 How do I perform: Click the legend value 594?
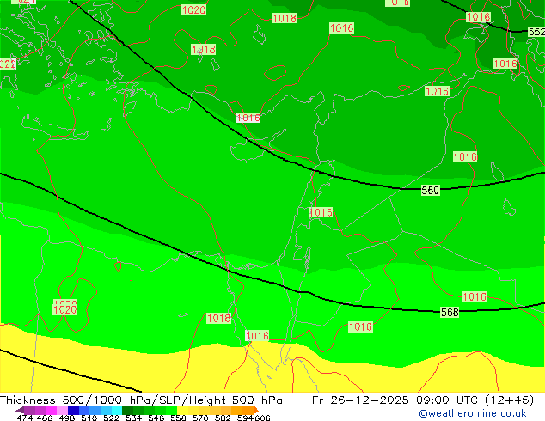[x=245, y=418]
